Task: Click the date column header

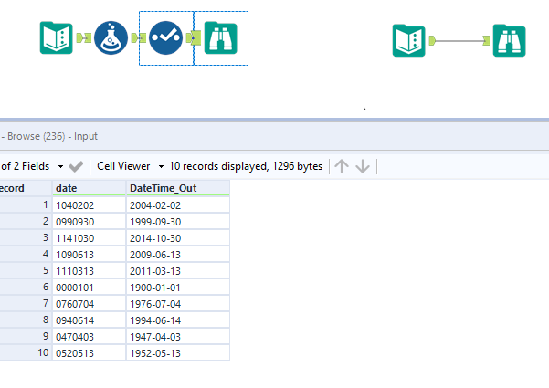Action: click(x=89, y=188)
